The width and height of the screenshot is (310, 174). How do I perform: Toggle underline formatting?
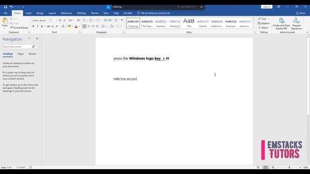coord(42,26)
